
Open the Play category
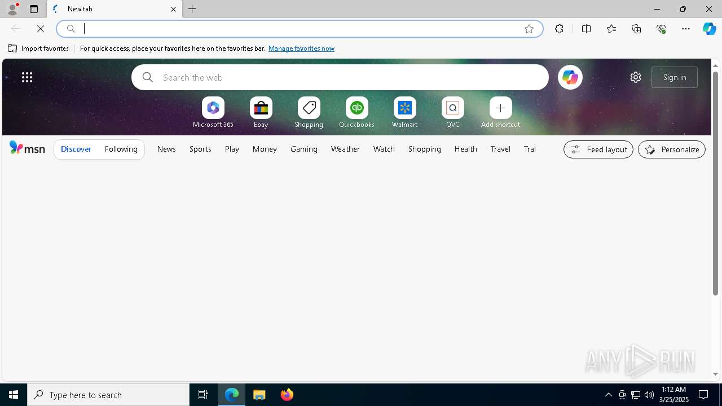click(232, 149)
